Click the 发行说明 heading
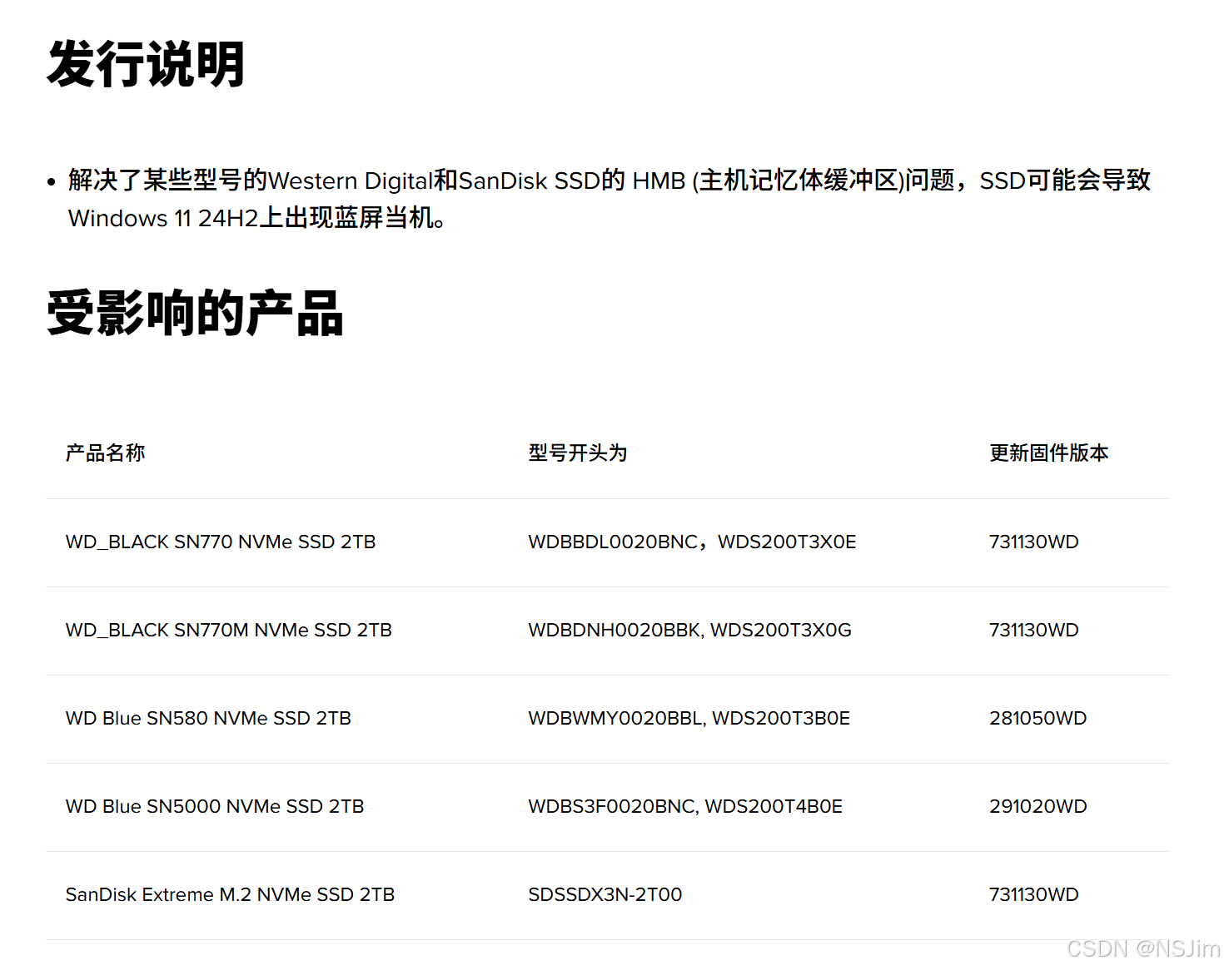1224x970 pixels. tap(146, 64)
